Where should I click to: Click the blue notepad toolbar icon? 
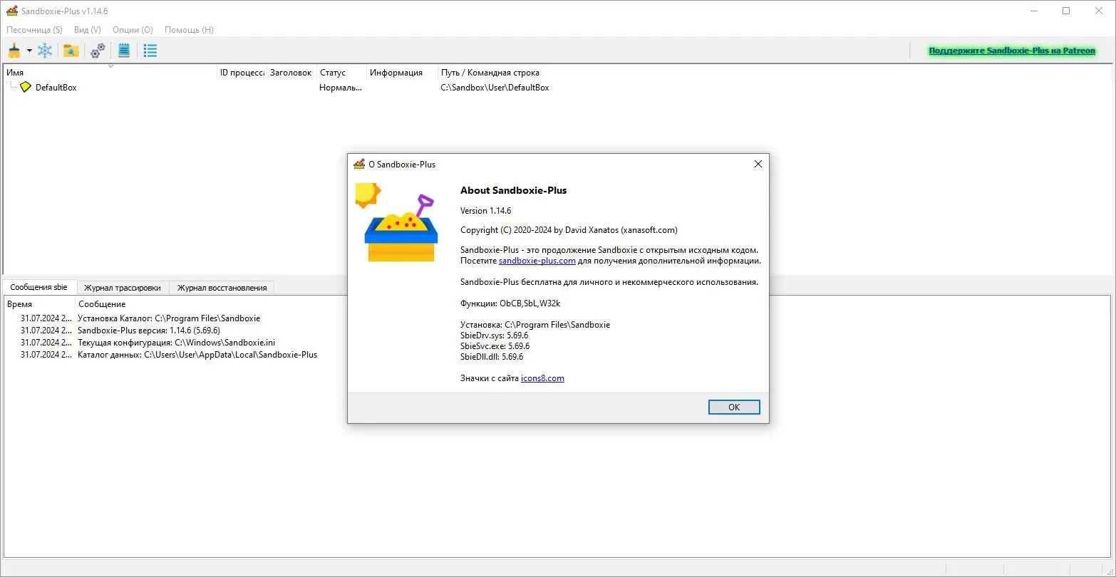point(124,51)
